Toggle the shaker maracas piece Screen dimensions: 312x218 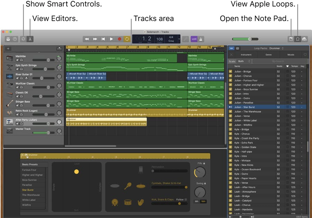[128, 186]
